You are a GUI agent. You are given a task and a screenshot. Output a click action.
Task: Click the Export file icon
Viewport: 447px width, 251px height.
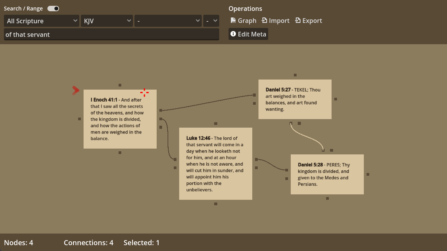298,21
